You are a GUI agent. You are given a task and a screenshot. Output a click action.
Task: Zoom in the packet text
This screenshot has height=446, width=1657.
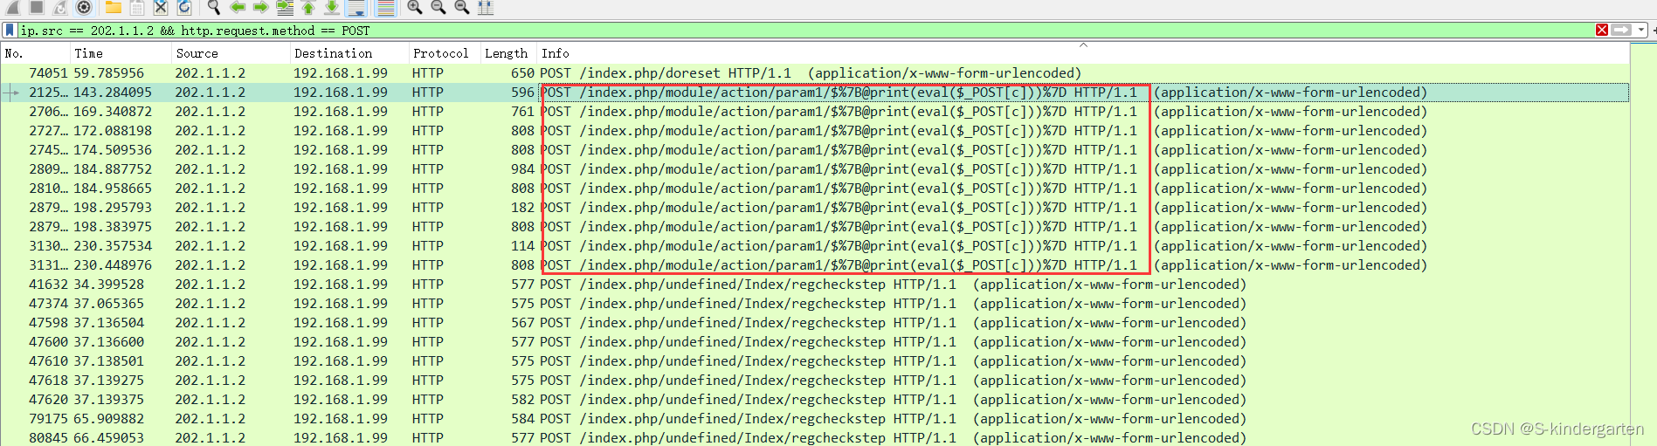[415, 7]
